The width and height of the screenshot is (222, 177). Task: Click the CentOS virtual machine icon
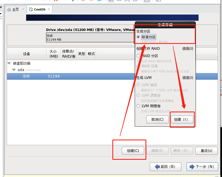coord(31,9)
